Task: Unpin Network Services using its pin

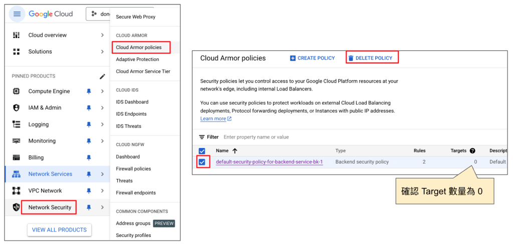Action: click(89, 174)
